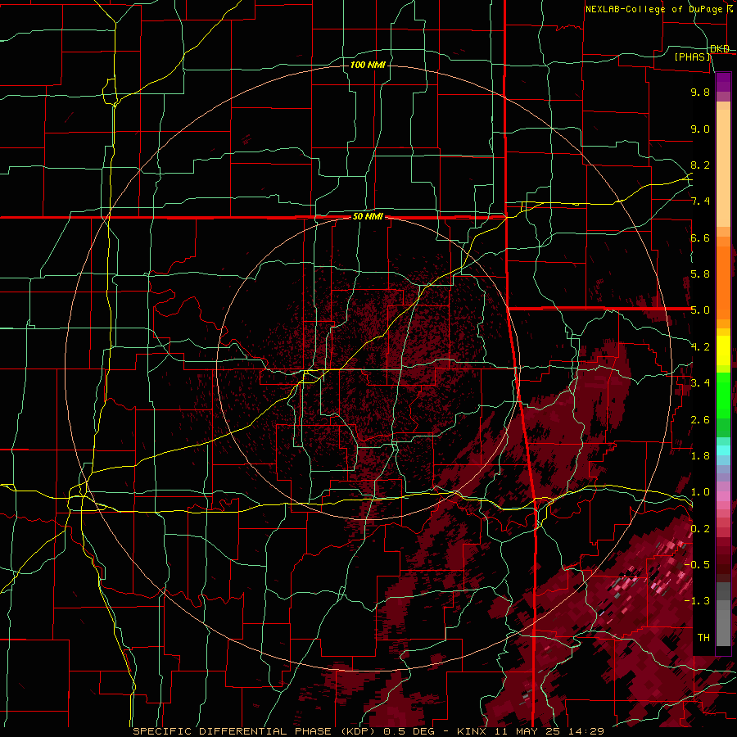The width and height of the screenshot is (737, 737).
Task: Click the 4.2 value on the color scale
Action: click(x=700, y=347)
